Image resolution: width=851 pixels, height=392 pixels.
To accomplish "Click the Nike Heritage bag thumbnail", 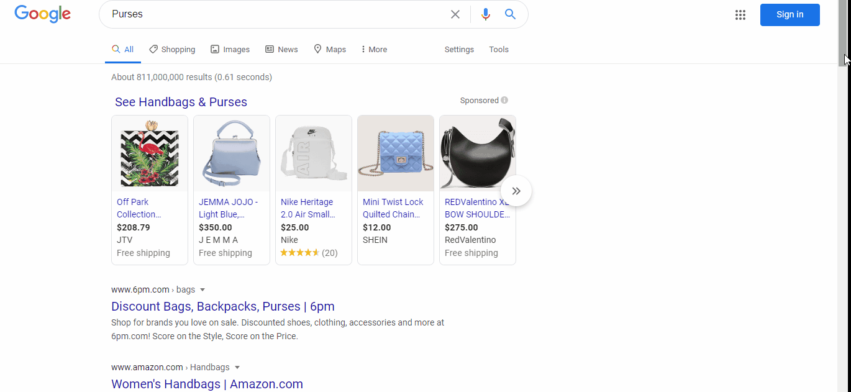I will (314, 153).
